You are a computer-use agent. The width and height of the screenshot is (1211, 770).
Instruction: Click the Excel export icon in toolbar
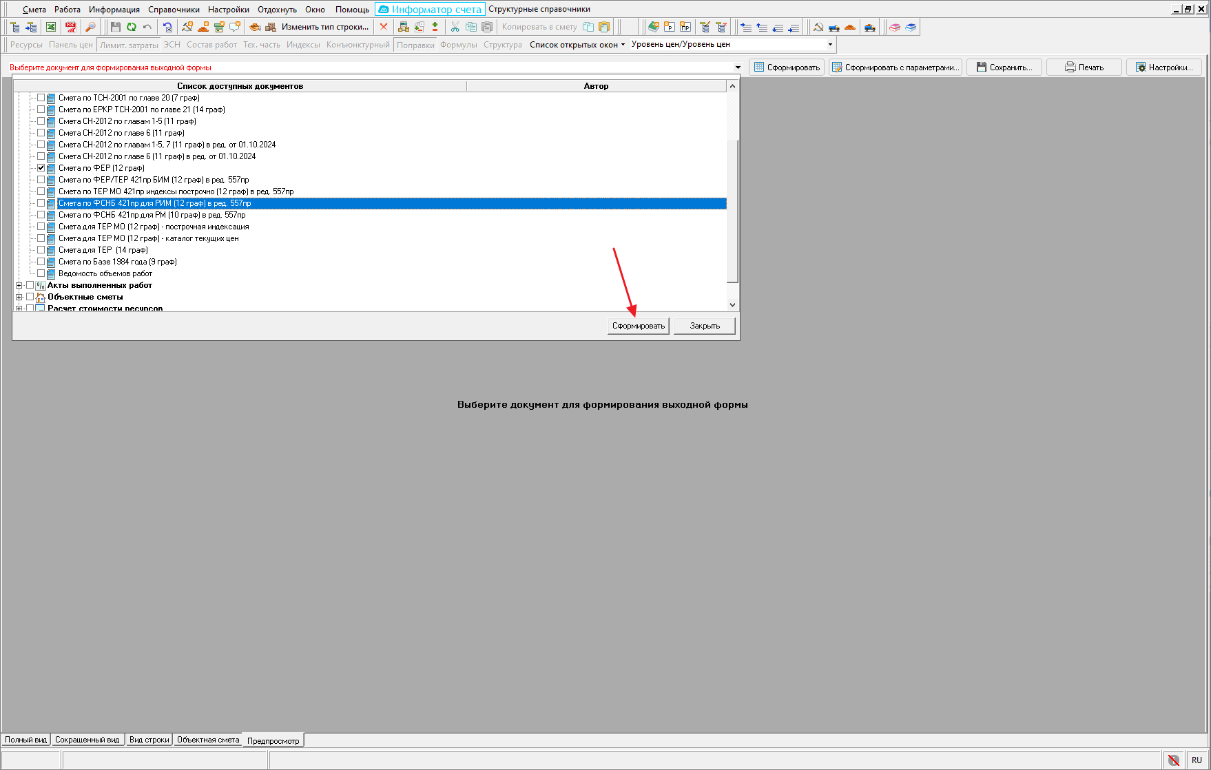[x=51, y=27]
